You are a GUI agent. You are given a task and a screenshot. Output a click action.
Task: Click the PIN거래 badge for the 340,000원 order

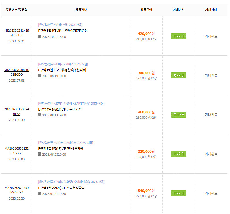pos(179,75)
